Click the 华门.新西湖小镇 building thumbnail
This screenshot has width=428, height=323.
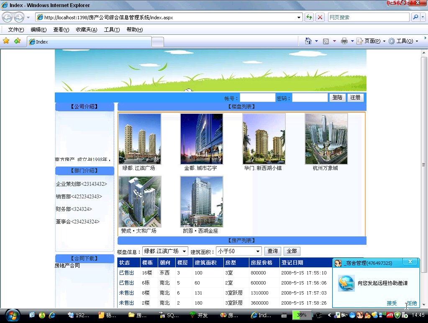pyautogui.click(x=264, y=139)
